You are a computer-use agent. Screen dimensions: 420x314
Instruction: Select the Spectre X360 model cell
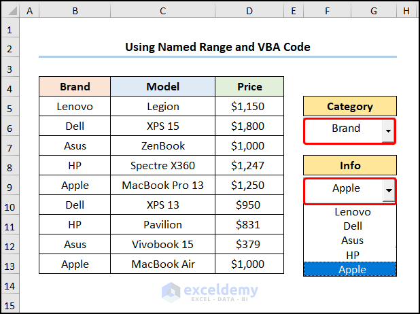162,165
